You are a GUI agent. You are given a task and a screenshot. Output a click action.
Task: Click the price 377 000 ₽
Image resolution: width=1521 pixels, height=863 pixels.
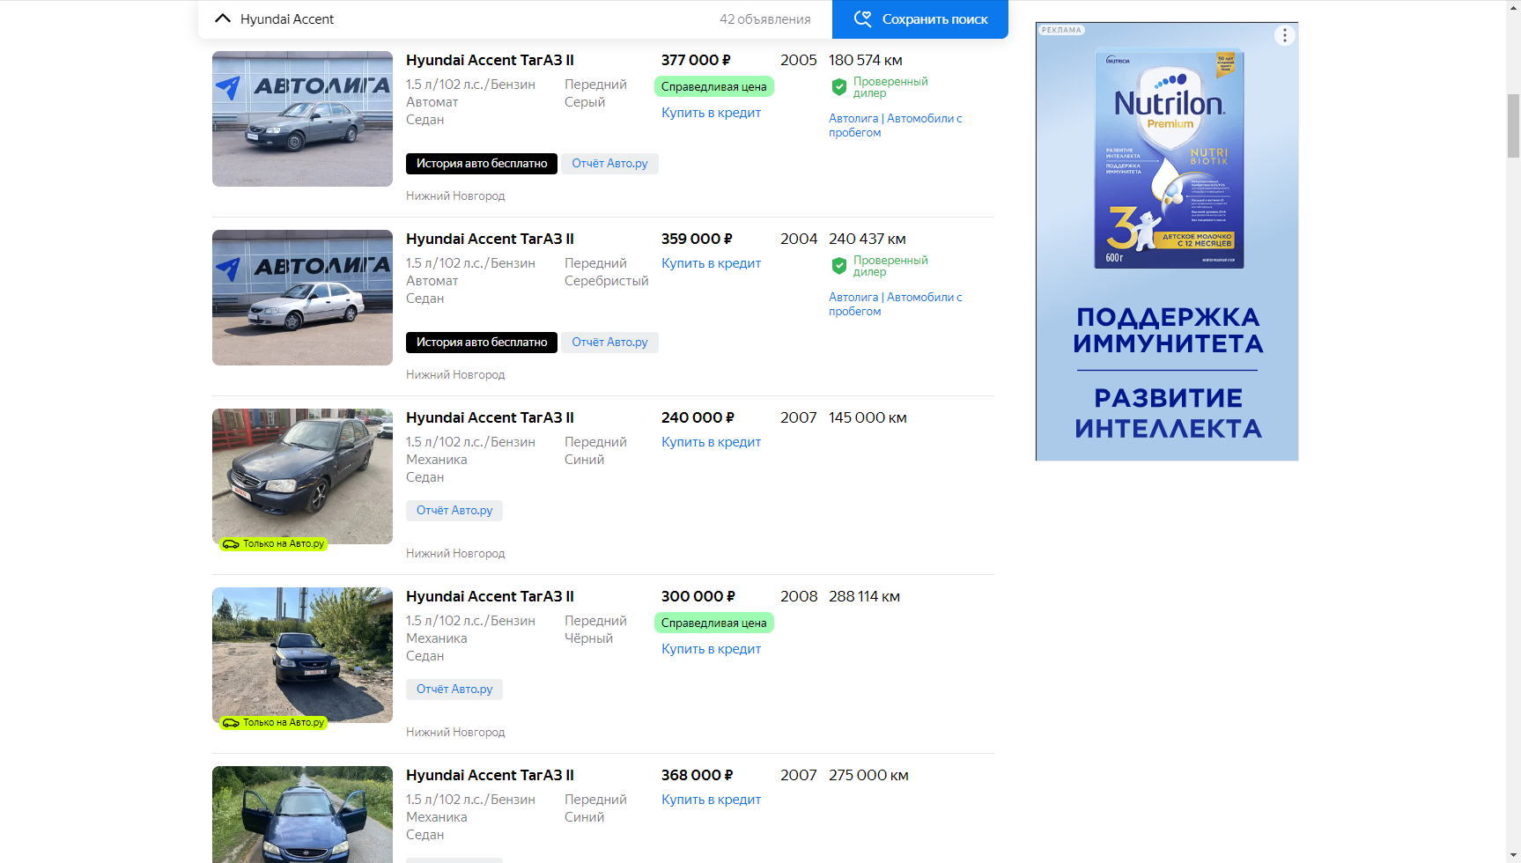tap(696, 60)
